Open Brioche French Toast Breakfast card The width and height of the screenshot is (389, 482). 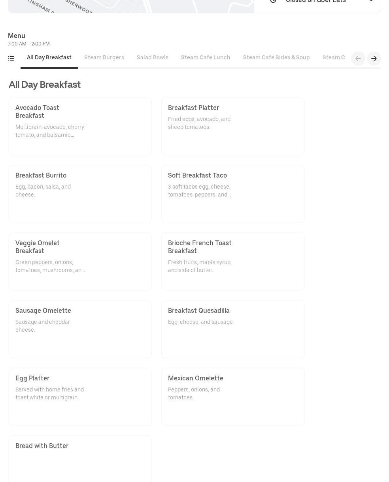tap(232, 261)
